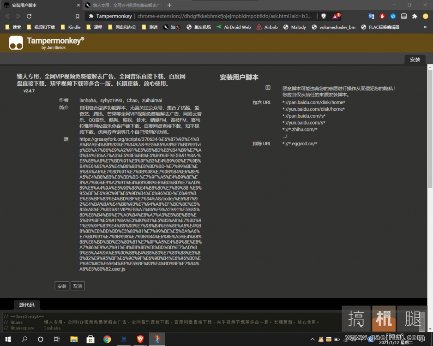Open Task View on the taskbar
433x346 pixels.
(x=57, y=339)
